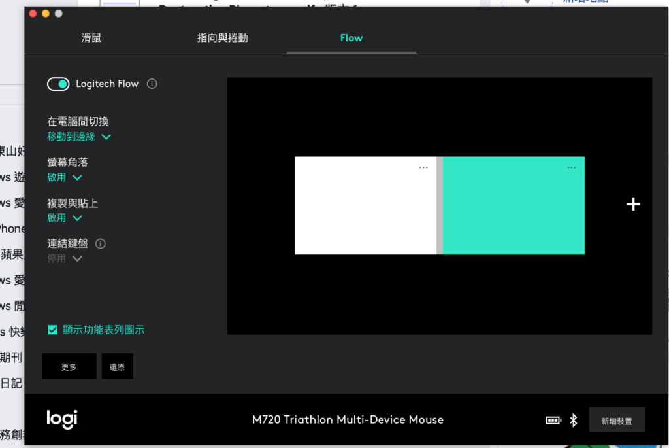Viewport: 669px width, 448px height.
Task: Click the Bluetooth connection icon
Action: 574,421
